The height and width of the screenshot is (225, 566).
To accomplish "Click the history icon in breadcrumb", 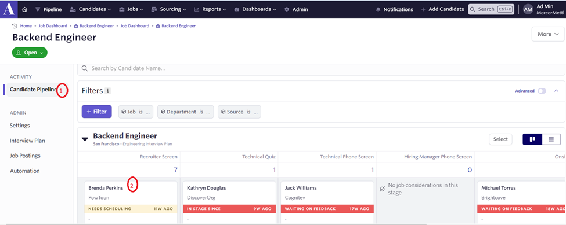I will click(x=15, y=26).
